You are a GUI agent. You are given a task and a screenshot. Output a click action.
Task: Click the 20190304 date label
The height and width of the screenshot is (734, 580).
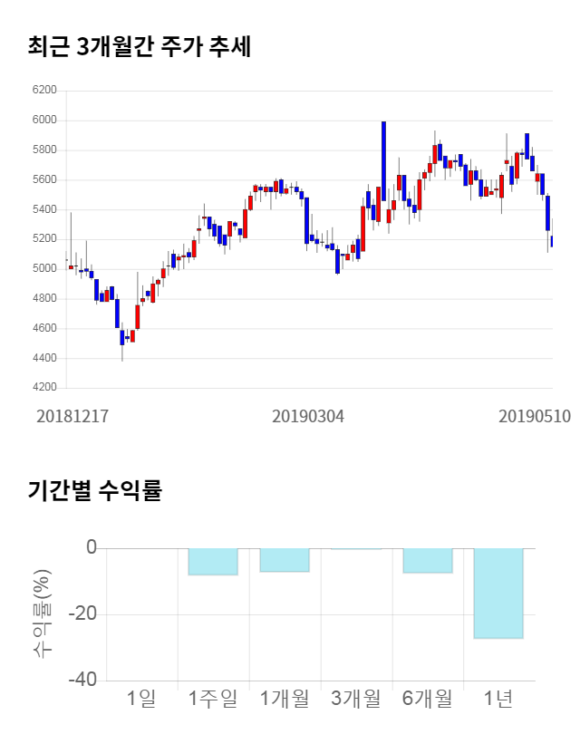tap(308, 417)
